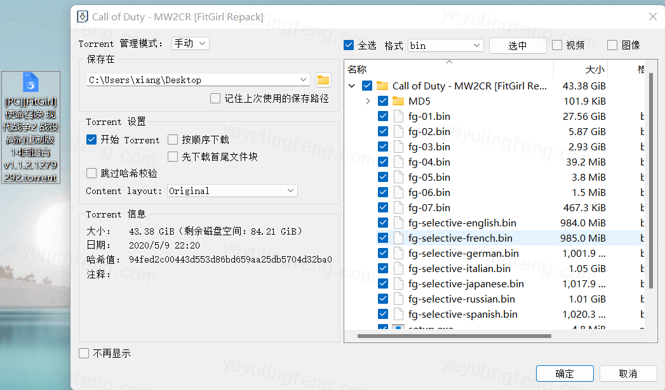Click the fg-selective-japanese.bin file icon
665x390 pixels.
click(398, 284)
